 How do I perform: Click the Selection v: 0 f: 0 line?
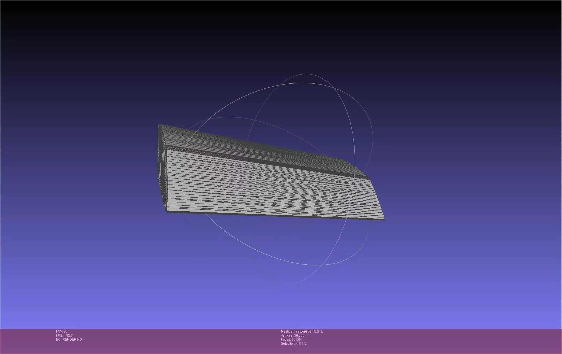coord(293,344)
